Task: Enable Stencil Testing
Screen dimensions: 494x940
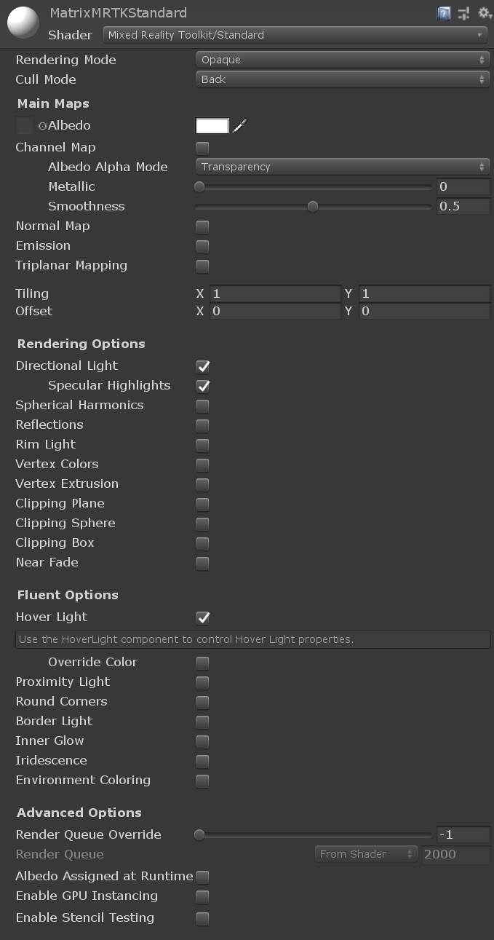Action: pos(202,918)
